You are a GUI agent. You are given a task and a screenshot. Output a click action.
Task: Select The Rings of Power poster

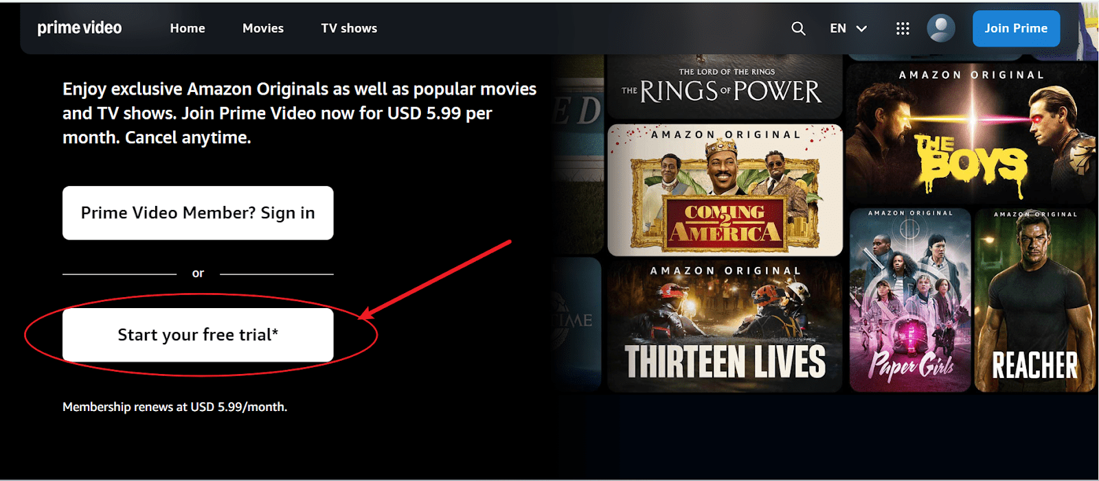(724, 86)
